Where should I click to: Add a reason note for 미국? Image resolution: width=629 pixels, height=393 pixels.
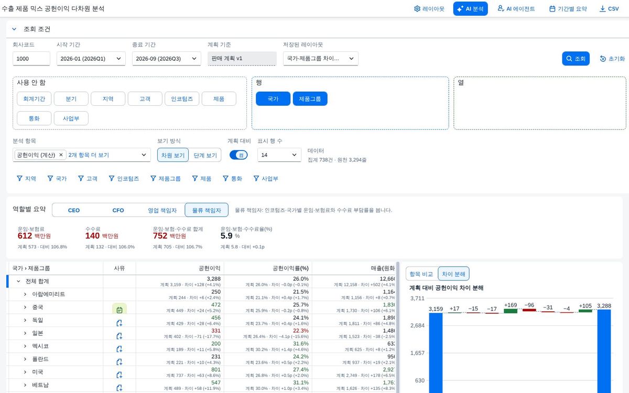click(x=120, y=375)
